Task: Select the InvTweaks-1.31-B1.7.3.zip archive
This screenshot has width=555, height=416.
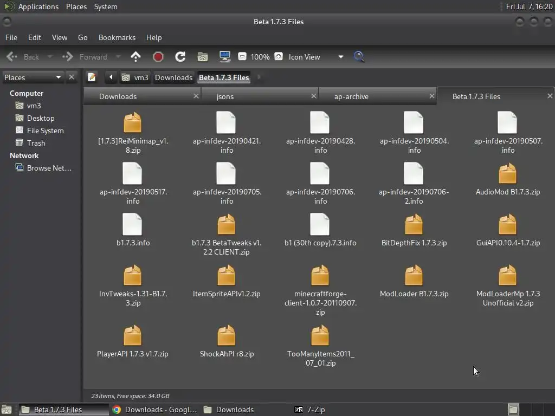Action: pos(133,285)
